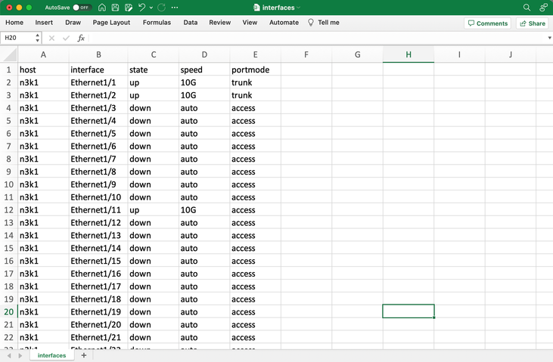This screenshot has width=553, height=362.
Task: Save the workbook with the floppy disk icon
Action: coord(115,8)
